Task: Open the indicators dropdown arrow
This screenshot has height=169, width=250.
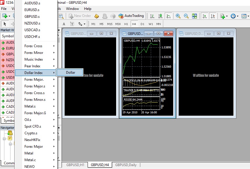Action: point(227,16)
